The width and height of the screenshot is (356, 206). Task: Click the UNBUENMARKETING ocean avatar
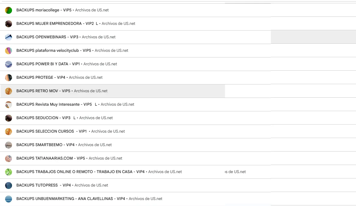tap(9, 199)
